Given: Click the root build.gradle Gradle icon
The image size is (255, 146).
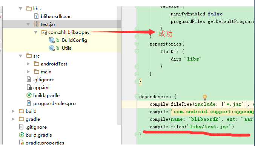Looking at the screenshot, I should pyautogui.click(x=22, y=135).
